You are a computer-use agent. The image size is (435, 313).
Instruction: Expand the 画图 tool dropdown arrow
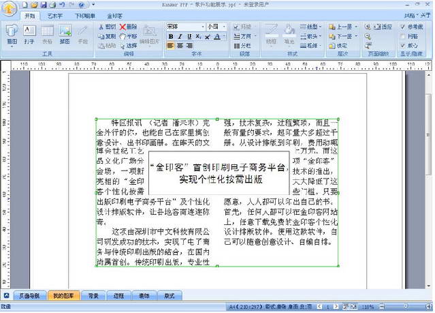point(12,46)
